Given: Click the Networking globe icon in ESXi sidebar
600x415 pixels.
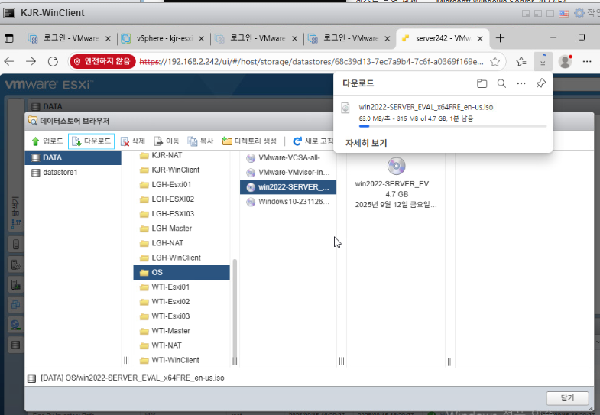Looking at the screenshot, I should pos(16,325).
